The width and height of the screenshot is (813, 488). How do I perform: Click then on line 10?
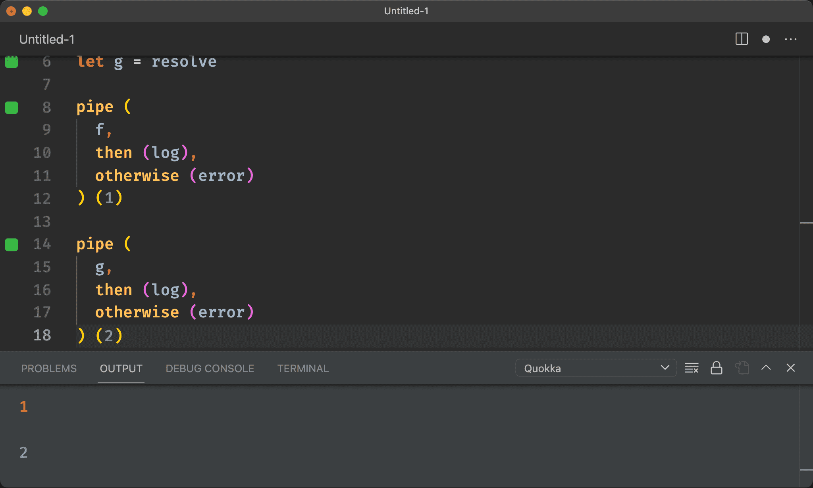(114, 153)
